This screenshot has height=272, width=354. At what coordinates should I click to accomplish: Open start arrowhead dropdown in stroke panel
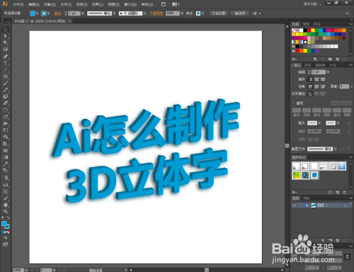pyautogui.click(x=319, y=123)
